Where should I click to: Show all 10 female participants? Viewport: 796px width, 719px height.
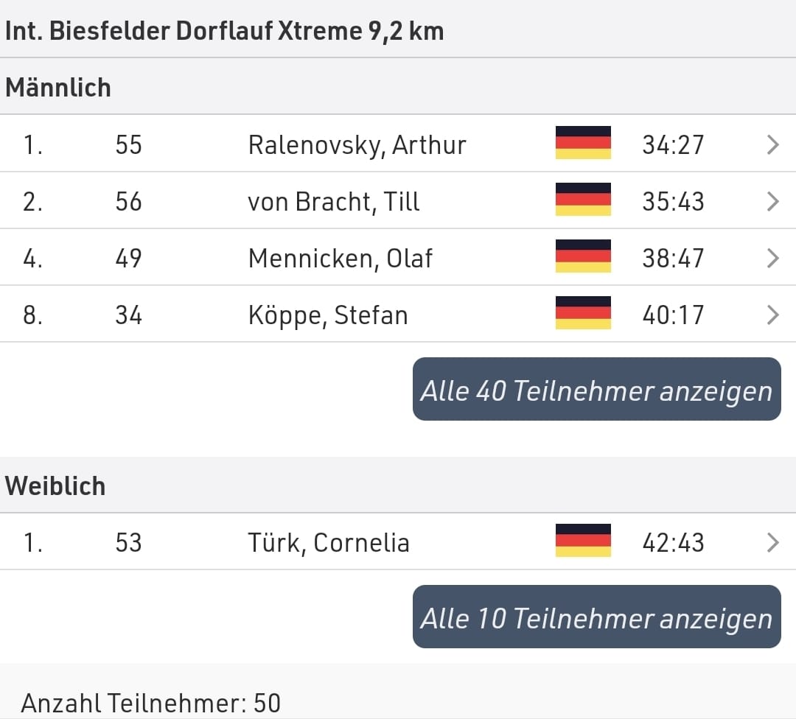596,617
